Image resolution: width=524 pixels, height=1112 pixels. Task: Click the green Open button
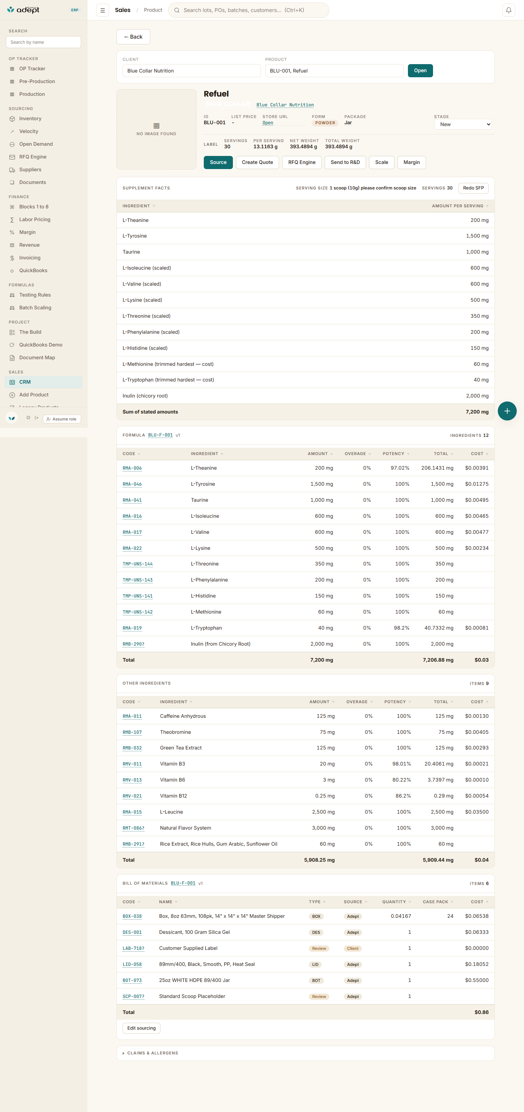click(x=420, y=70)
